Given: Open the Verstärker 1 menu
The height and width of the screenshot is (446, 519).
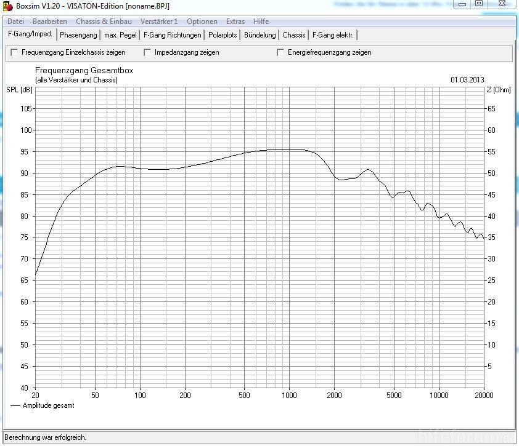Looking at the screenshot, I should tap(158, 22).
